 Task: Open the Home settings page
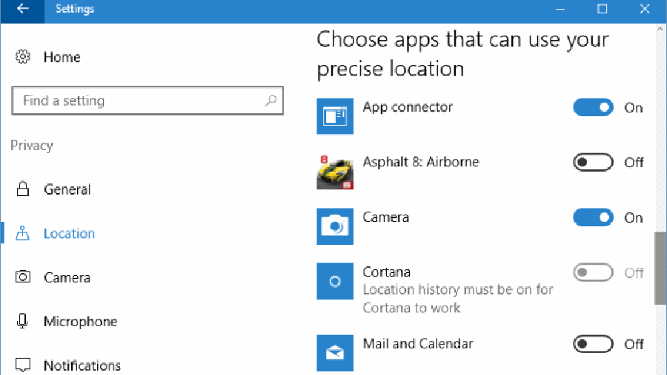point(62,57)
